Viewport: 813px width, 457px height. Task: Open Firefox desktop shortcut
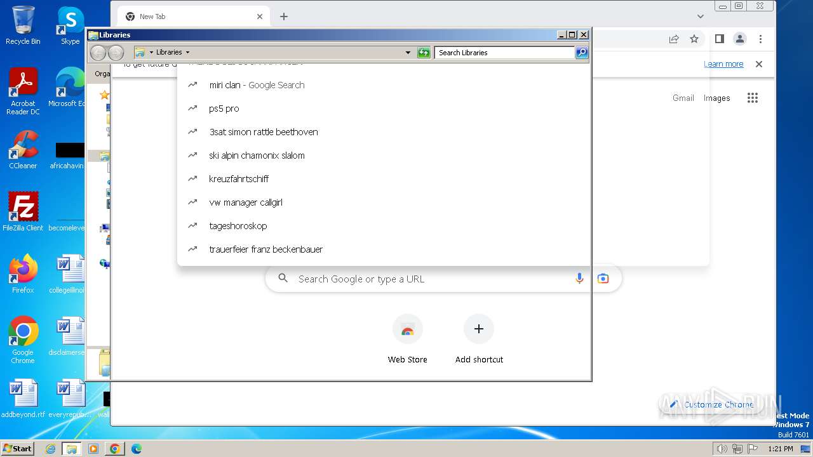23,274
